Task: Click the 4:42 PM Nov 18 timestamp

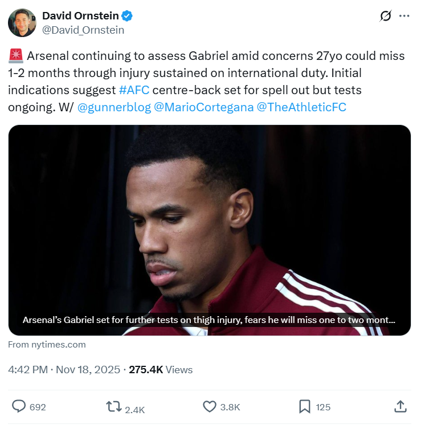Action: tap(65, 370)
